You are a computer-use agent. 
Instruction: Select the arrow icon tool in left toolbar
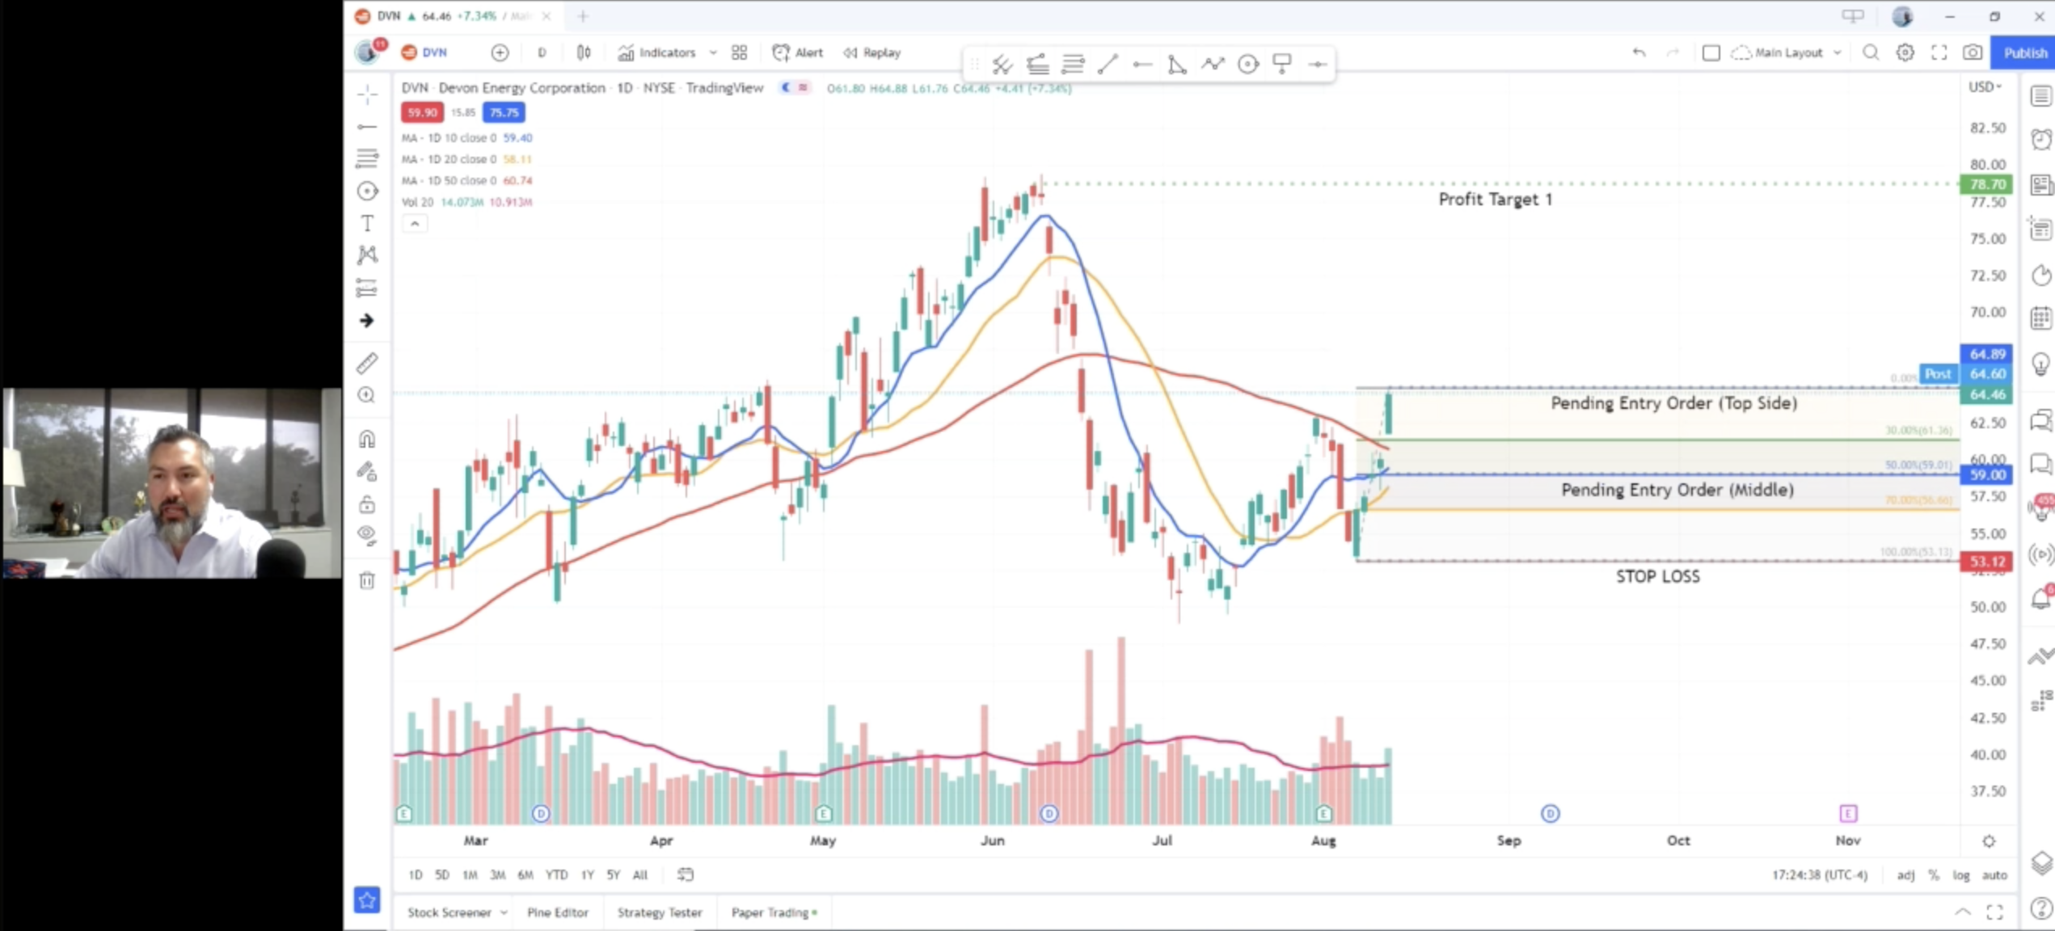pyautogui.click(x=368, y=321)
